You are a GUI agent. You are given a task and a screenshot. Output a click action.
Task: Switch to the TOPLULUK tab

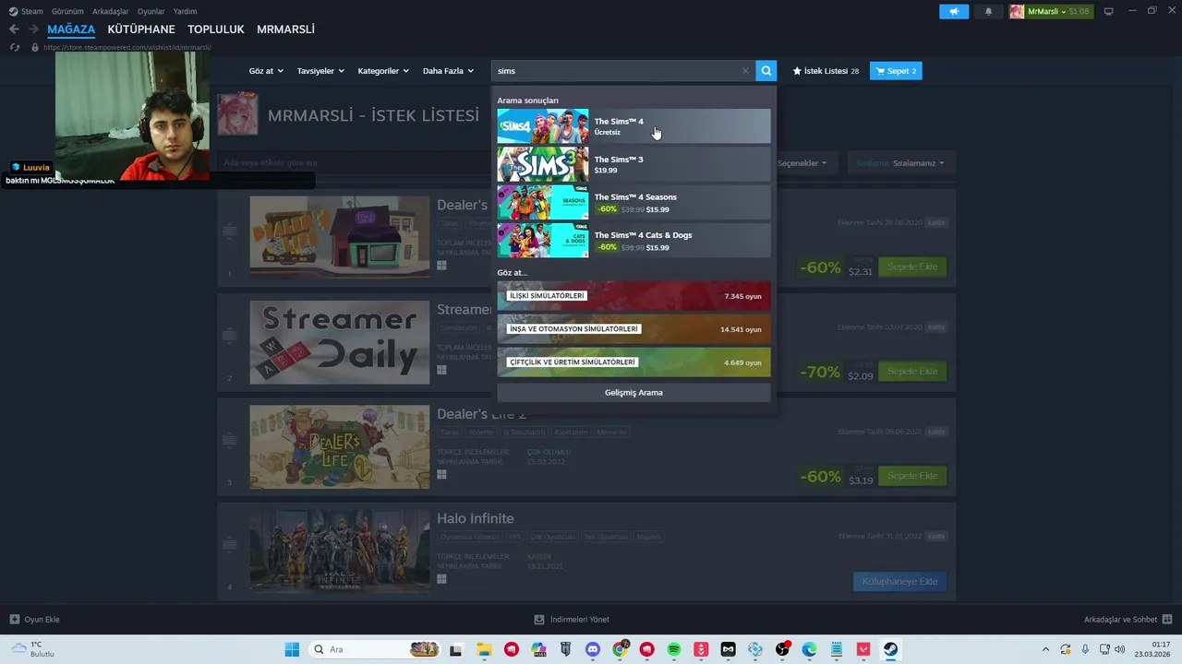216,30
